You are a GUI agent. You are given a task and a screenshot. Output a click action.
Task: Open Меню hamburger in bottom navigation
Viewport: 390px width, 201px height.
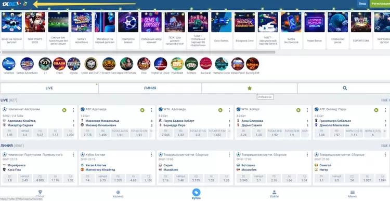click(352, 194)
